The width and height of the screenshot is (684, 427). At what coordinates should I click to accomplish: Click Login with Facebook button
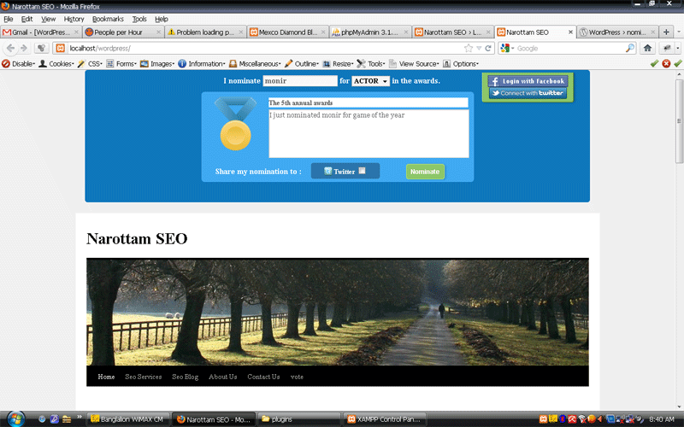point(528,81)
